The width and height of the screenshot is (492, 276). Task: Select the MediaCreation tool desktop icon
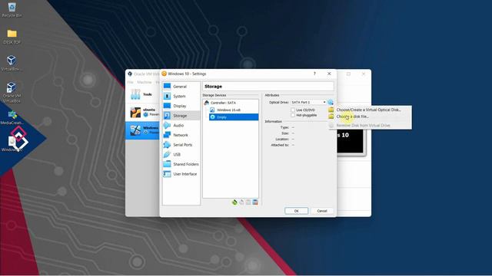pyautogui.click(x=12, y=117)
